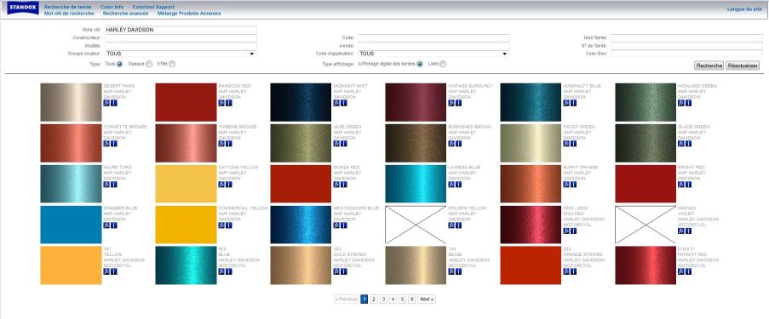Open mixing formula icon for Jade Green
The image size is (769, 319).
(x=336, y=144)
